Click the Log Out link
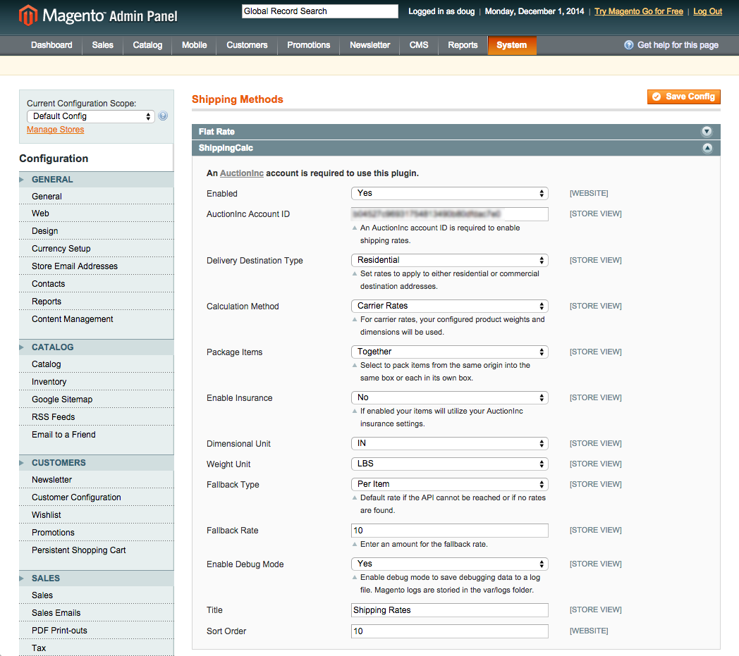The width and height of the screenshot is (739, 656). [707, 11]
